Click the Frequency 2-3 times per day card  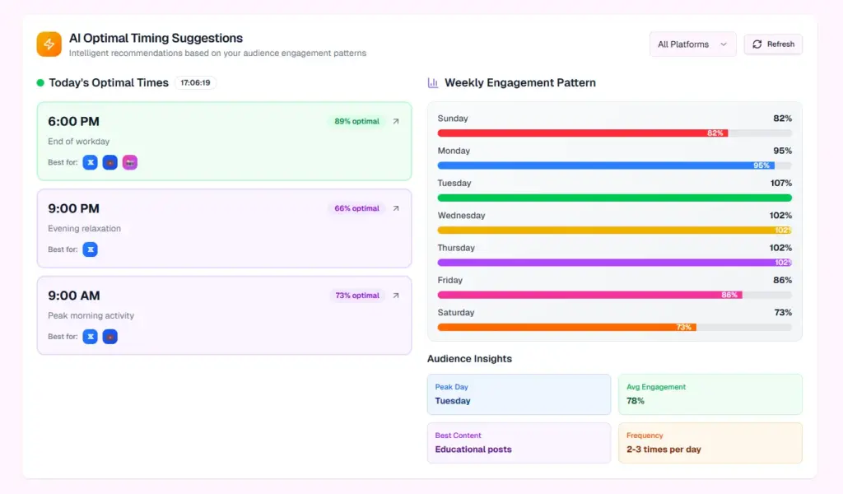point(710,442)
